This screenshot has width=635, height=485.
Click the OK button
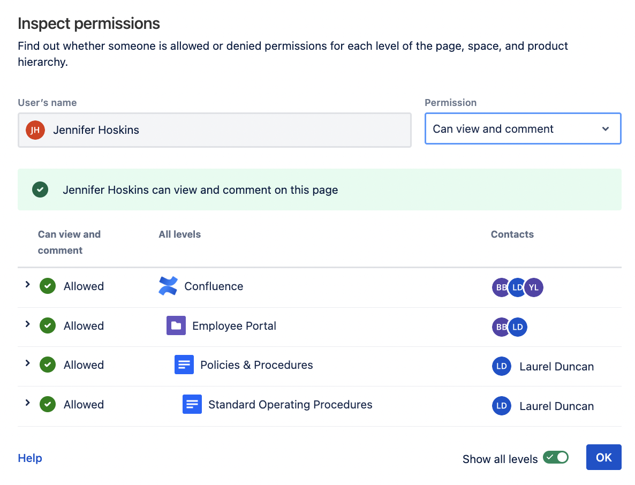[603, 457]
